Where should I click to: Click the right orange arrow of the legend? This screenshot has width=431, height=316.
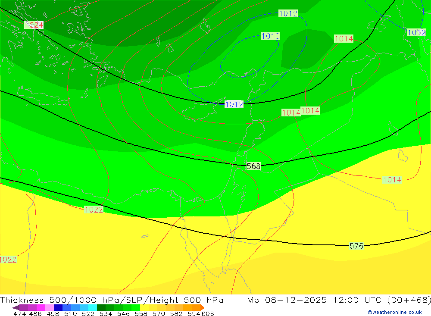coord(203,307)
